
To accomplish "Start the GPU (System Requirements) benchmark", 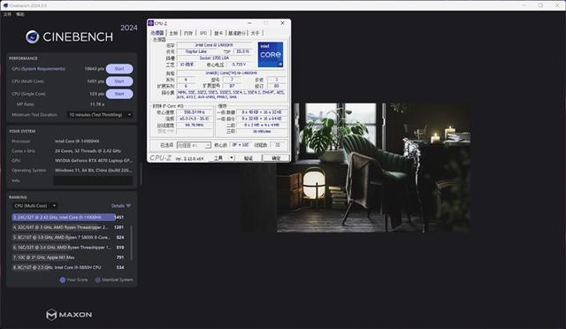I will click(119, 69).
